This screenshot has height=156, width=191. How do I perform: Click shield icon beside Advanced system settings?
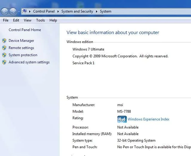(4, 62)
